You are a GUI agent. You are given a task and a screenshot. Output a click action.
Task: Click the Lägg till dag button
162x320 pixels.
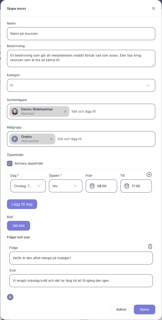click(x=22, y=204)
